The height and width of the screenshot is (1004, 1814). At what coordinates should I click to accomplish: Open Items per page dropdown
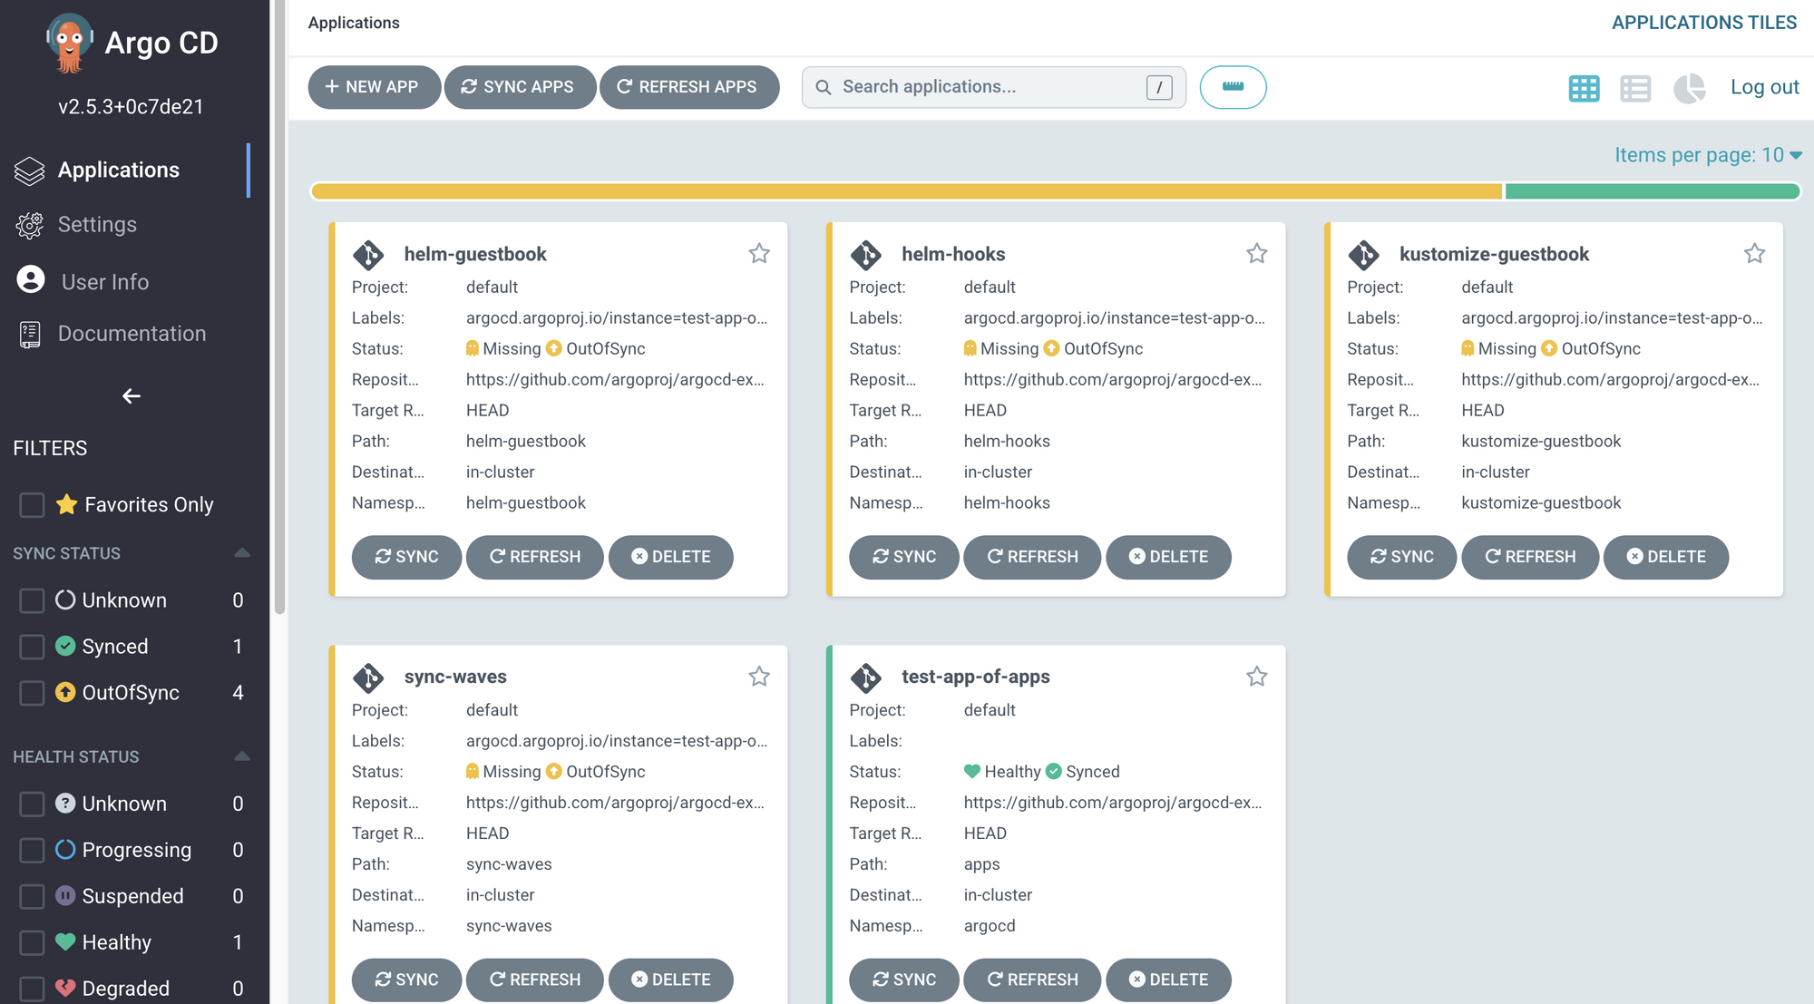point(1707,155)
